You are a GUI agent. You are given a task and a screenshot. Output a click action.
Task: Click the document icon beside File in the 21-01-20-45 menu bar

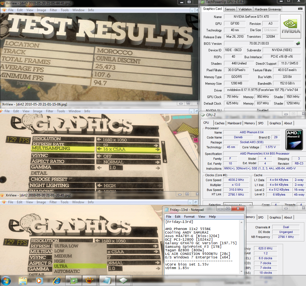click(x=4, y=202)
